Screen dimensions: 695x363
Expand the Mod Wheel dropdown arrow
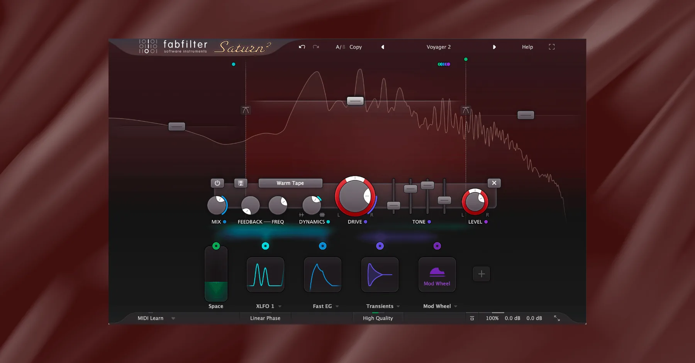[456, 306]
